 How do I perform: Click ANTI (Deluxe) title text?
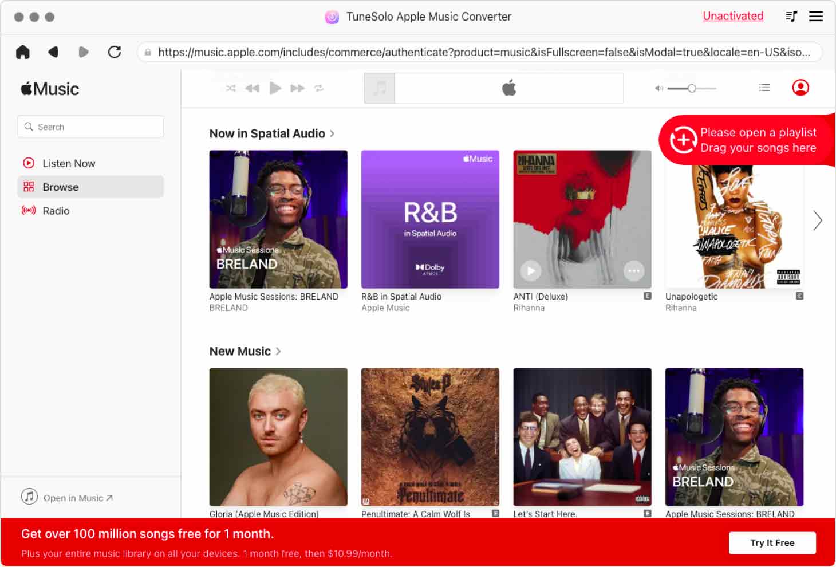point(541,297)
